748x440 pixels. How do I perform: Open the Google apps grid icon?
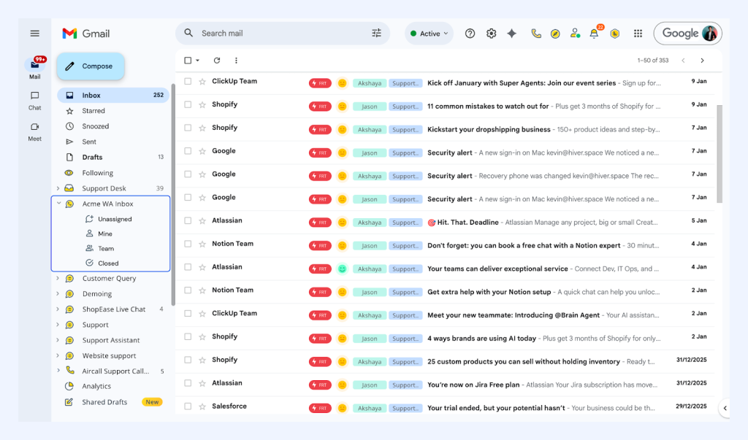(x=638, y=34)
